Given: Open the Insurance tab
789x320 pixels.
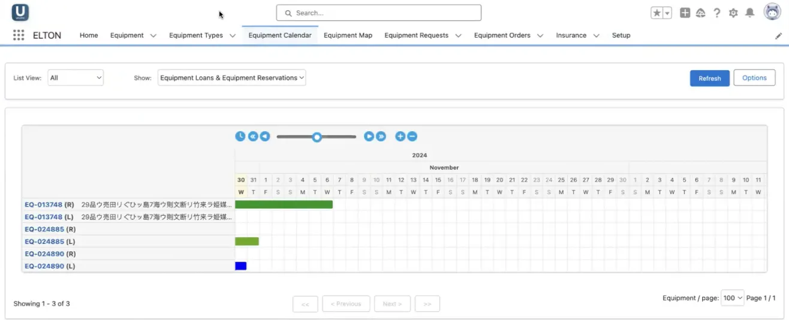Looking at the screenshot, I should [x=571, y=35].
